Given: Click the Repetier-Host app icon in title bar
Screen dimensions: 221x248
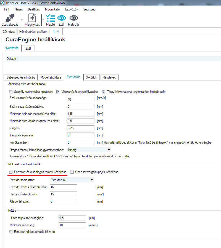Looking at the screenshot, I should [2, 3].
